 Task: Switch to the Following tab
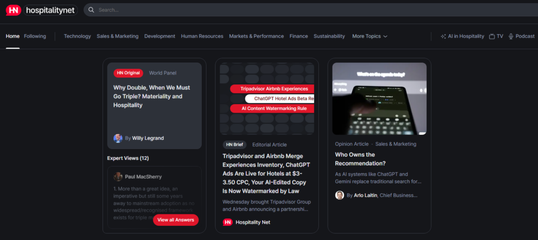pos(35,36)
